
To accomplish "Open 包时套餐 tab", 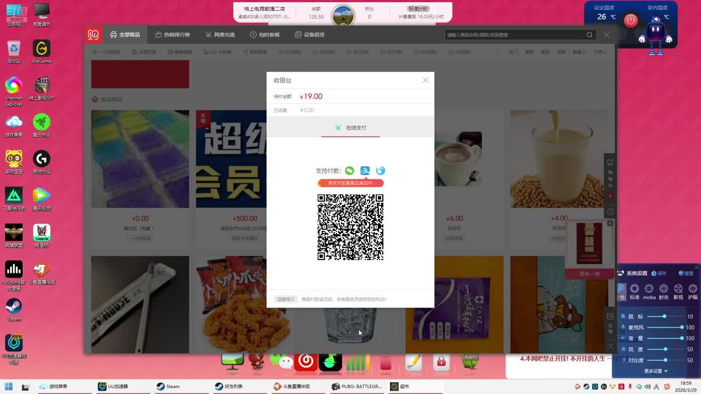I will [x=265, y=34].
